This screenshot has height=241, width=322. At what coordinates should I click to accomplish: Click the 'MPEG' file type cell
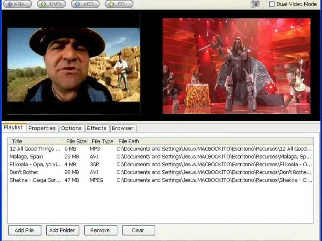click(96, 180)
